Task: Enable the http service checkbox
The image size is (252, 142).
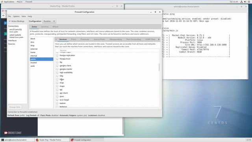Action: 57,76
